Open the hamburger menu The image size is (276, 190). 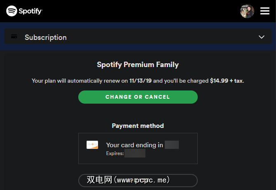coord(265,11)
